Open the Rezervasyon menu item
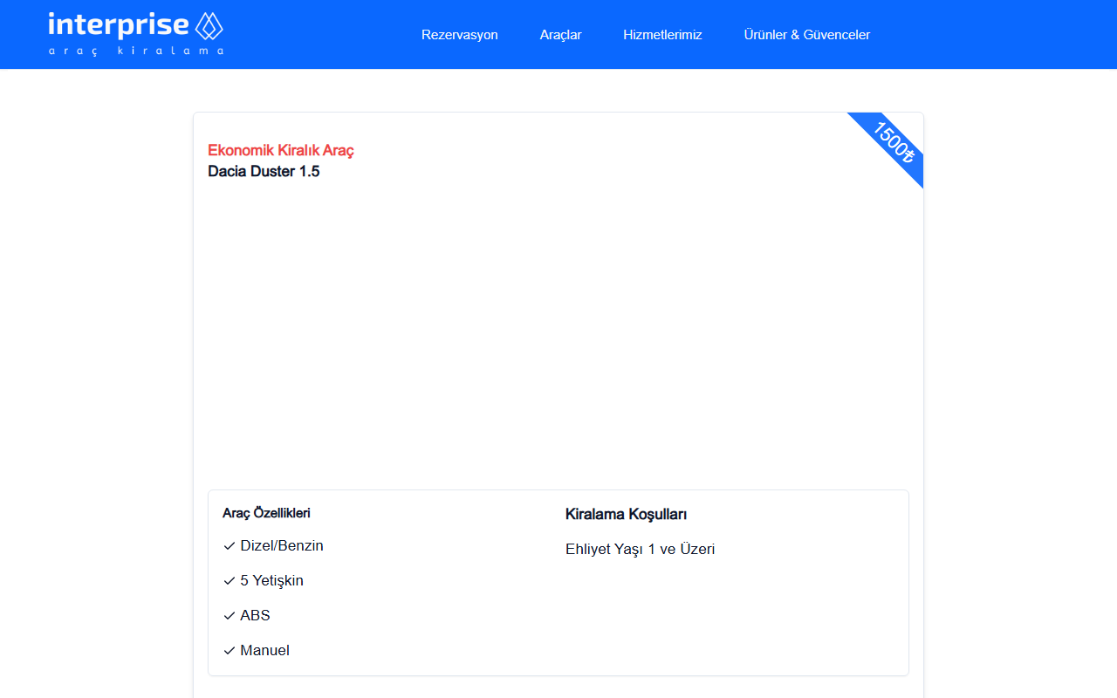This screenshot has width=1117, height=698. point(460,35)
